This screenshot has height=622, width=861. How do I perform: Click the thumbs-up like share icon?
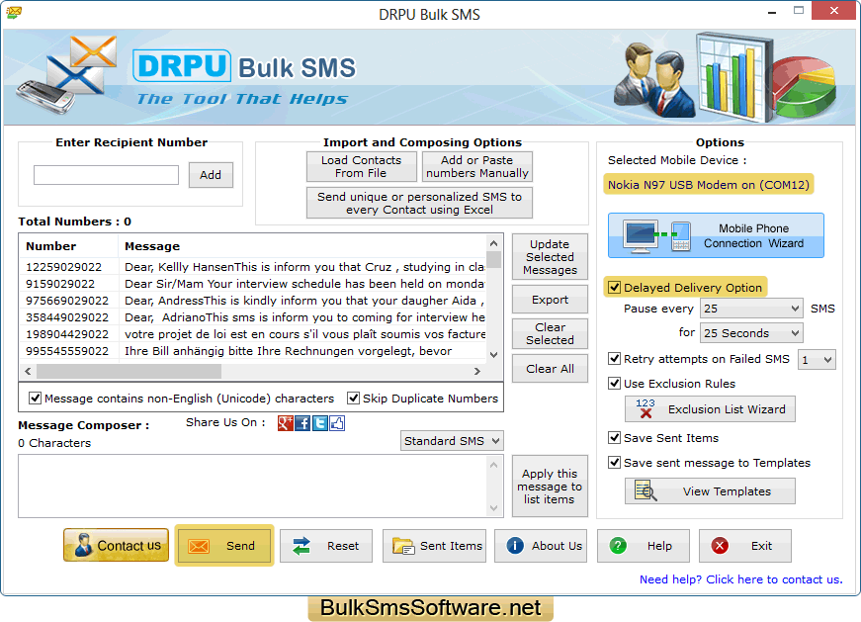point(337,423)
